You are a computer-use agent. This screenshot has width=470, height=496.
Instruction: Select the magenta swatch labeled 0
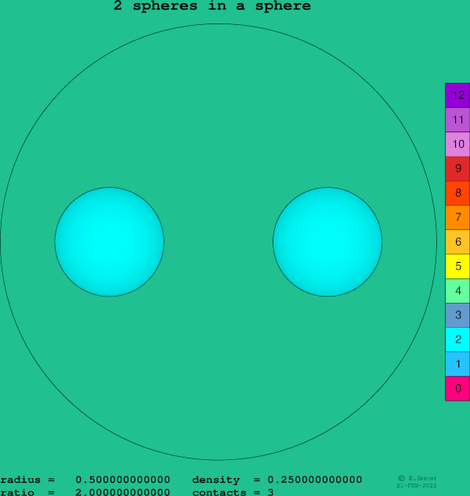[x=457, y=389]
